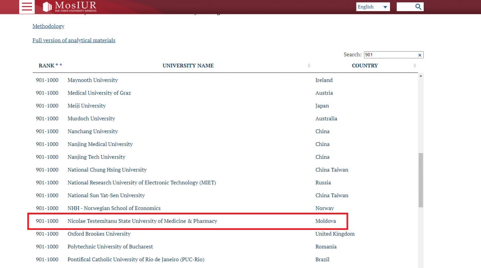Image resolution: width=481 pixels, height=268 pixels.
Task: Open the Methodology link
Action: (49, 26)
